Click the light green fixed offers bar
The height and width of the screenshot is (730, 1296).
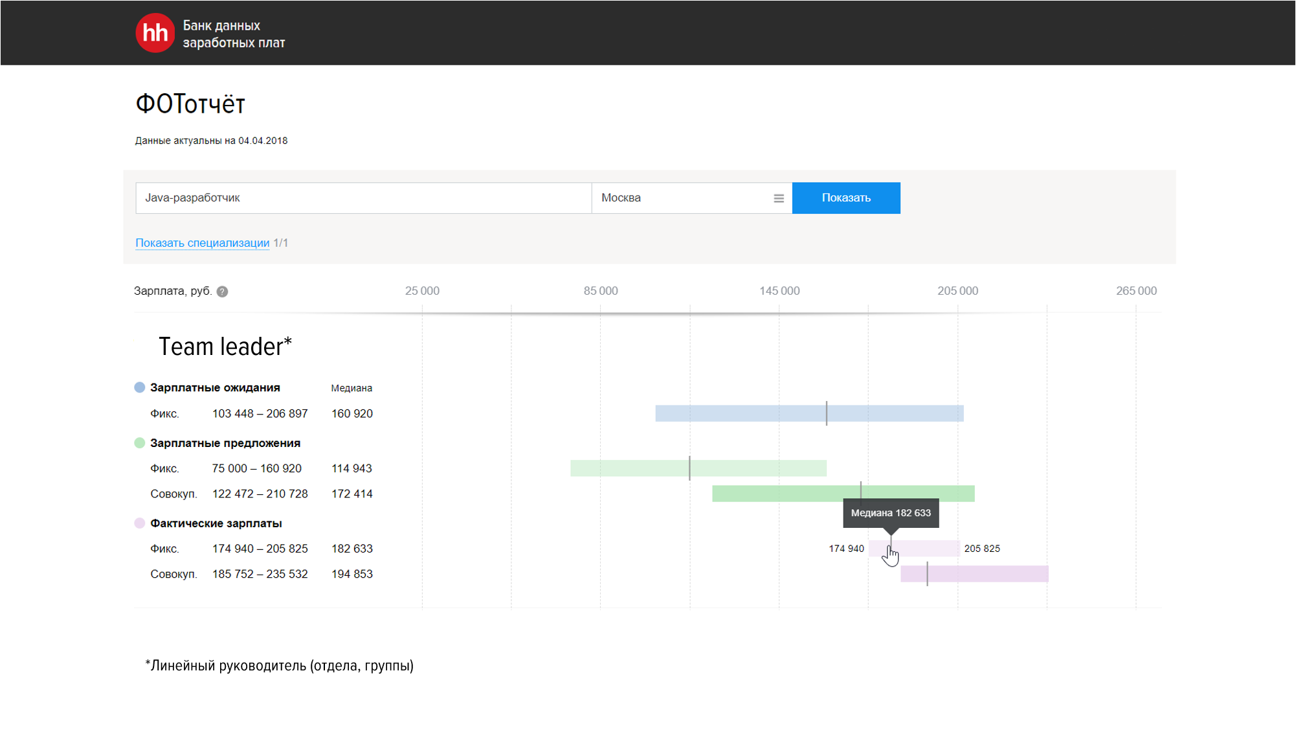(698, 468)
